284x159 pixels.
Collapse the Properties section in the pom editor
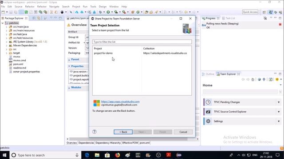[69, 66]
